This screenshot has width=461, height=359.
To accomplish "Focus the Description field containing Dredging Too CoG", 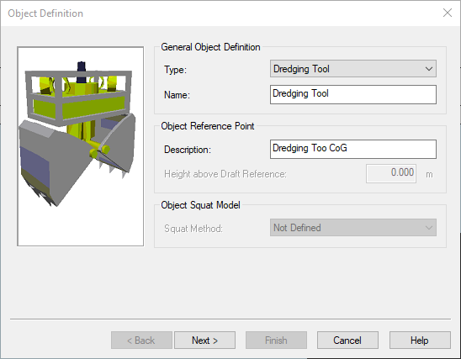I will tap(352, 149).
